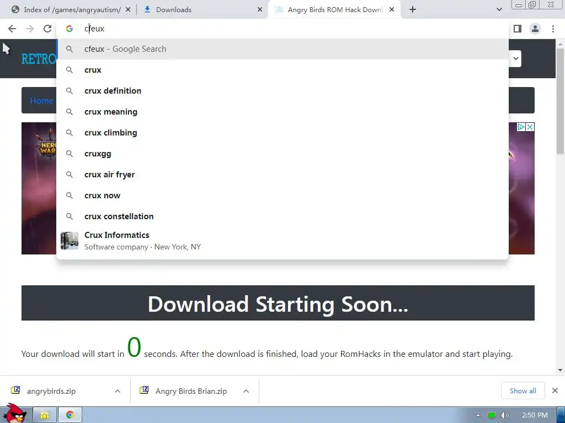Click the Show all downloads button

tap(523, 391)
